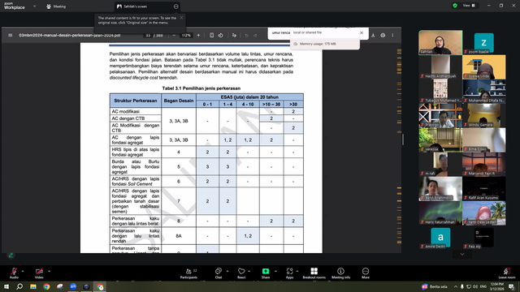Click the PDF undo arrow

tap(246, 35)
